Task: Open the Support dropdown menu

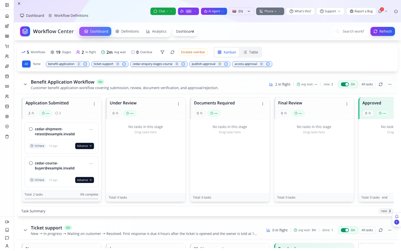Action: [x=330, y=11]
